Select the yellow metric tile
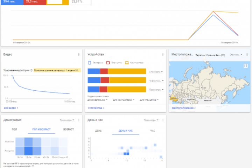Screen dimensions: 252x168 (x=57, y=2)
